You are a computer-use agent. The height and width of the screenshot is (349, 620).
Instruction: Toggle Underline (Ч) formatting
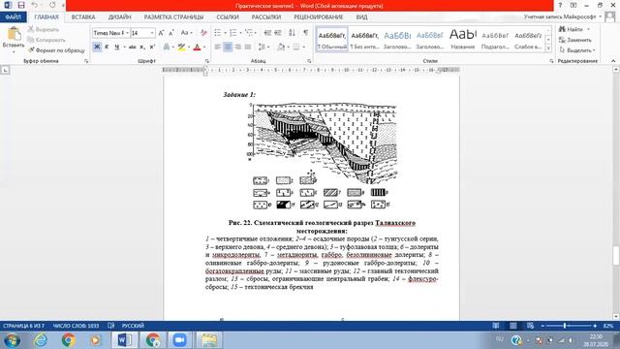pyautogui.click(x=116, y=48)
